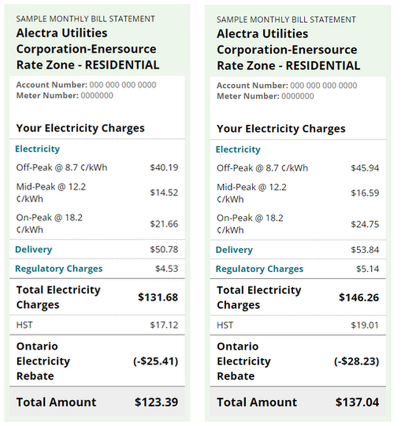Click the rebate amount (-$25.41)
Image resolution: width=405 pixels, height=422 pixels.
[156, 361]
